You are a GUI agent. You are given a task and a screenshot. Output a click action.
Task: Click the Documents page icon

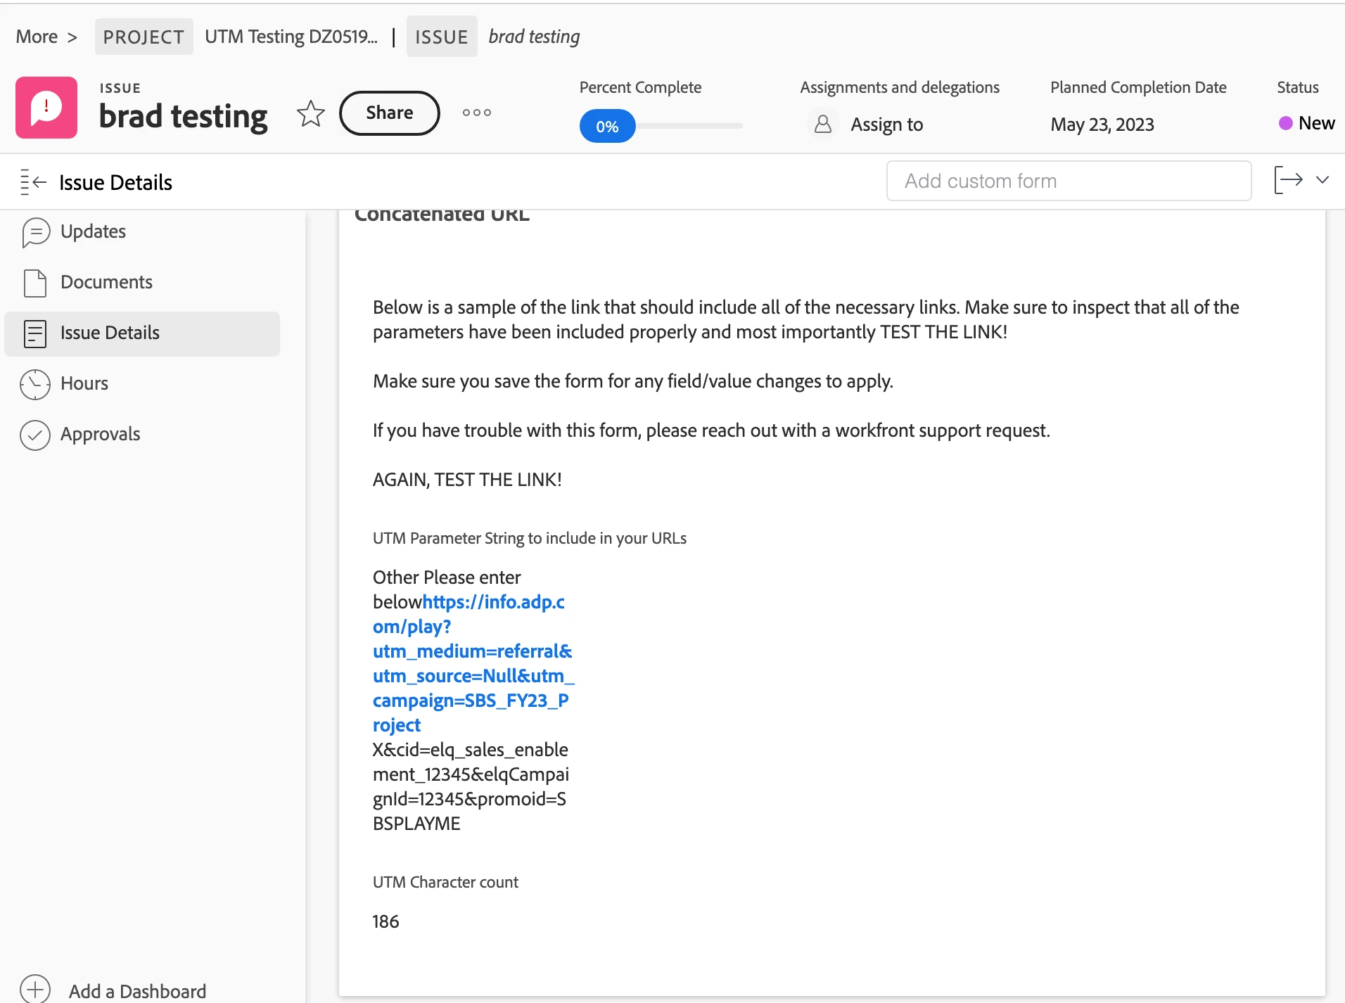[x=35, y=283]
